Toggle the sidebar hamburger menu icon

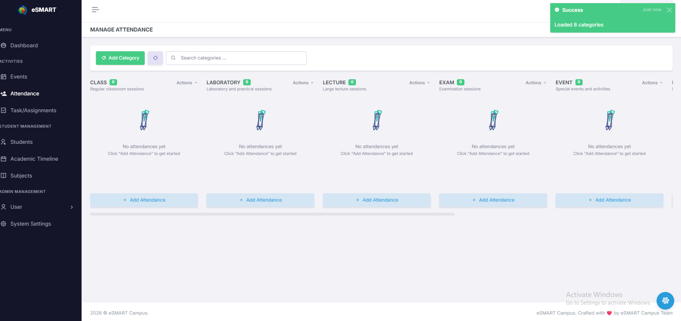pos(95,10)
